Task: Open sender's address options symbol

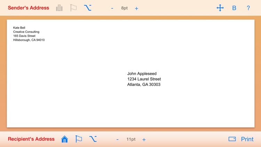Action: coord(88,8)
